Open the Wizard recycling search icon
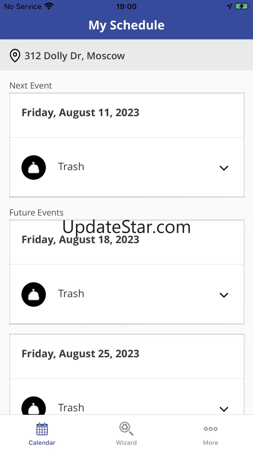Viewport: 253px width, 451px height. (x=126, y=429)
